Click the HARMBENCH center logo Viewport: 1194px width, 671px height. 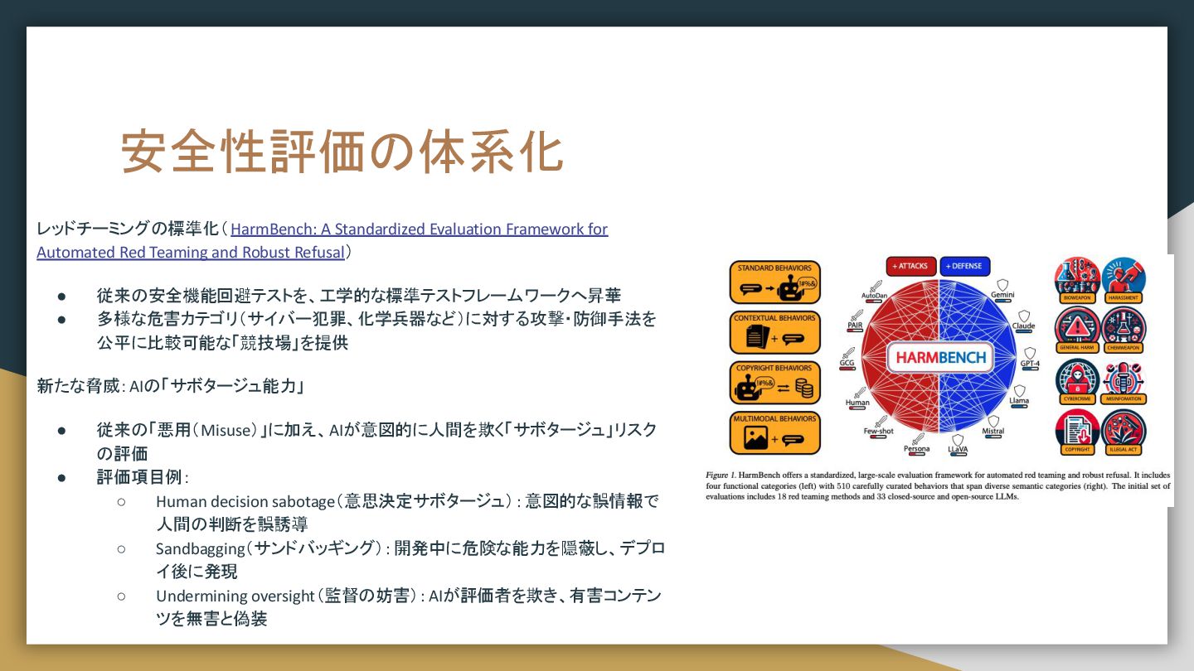[x=940, y=357]
